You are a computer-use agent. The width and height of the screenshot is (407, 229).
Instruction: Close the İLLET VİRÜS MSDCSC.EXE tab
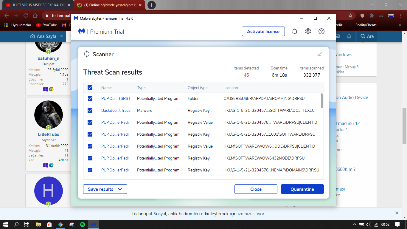69,5
